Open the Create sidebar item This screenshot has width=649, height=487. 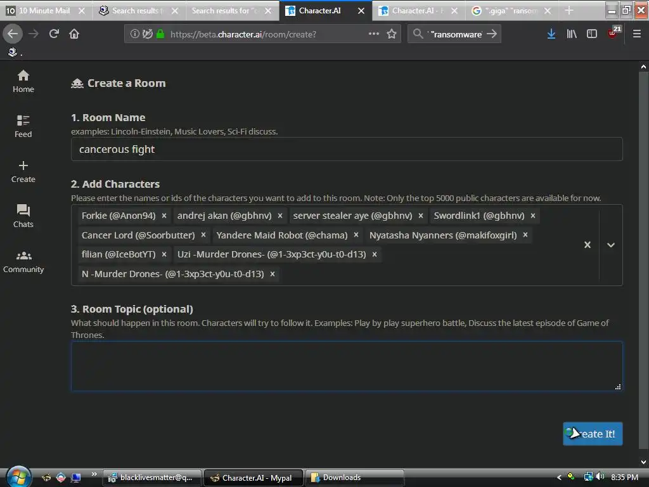[x=23, y=171]
